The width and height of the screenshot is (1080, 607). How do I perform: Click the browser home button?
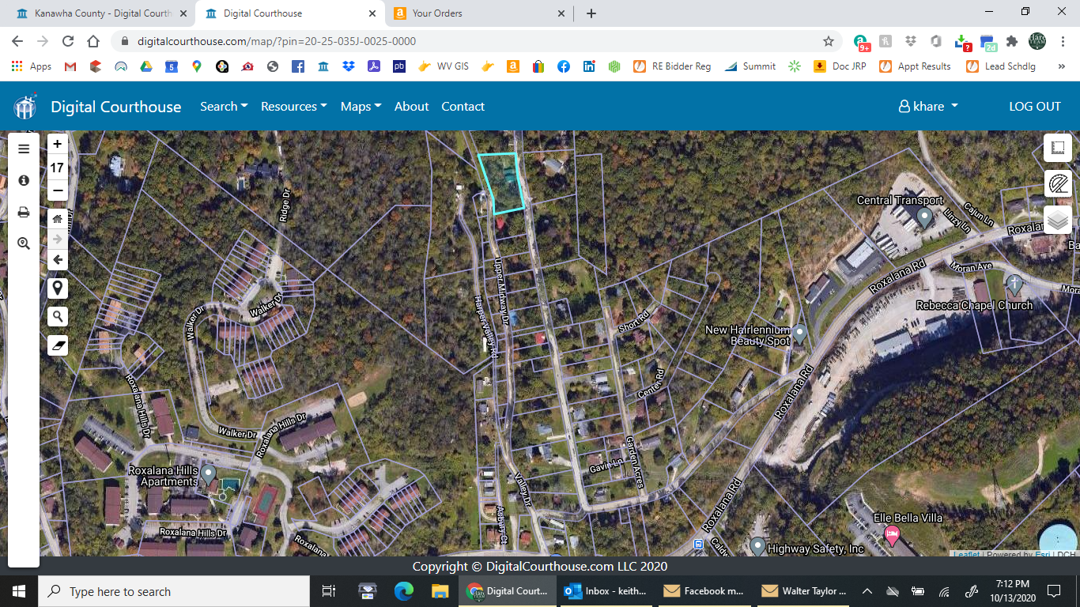coord(93,41)
